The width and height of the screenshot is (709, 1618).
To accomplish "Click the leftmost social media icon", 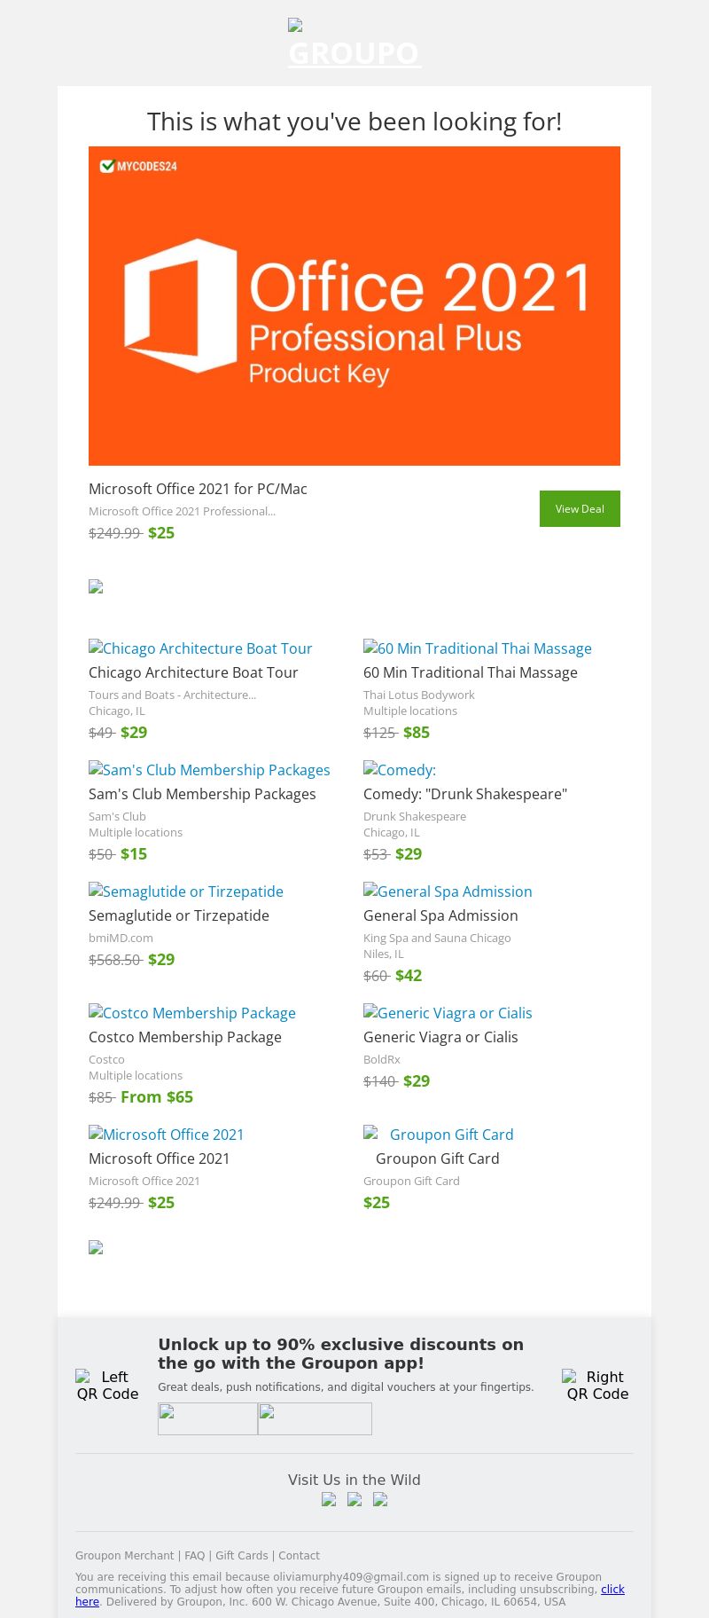I will click(x=329, y=1500).
